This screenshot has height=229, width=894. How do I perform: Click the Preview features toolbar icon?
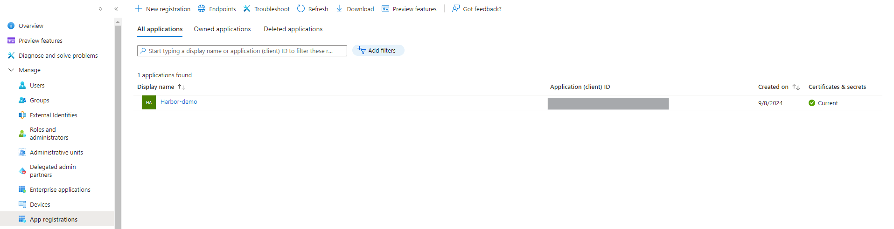coord(385,8)
